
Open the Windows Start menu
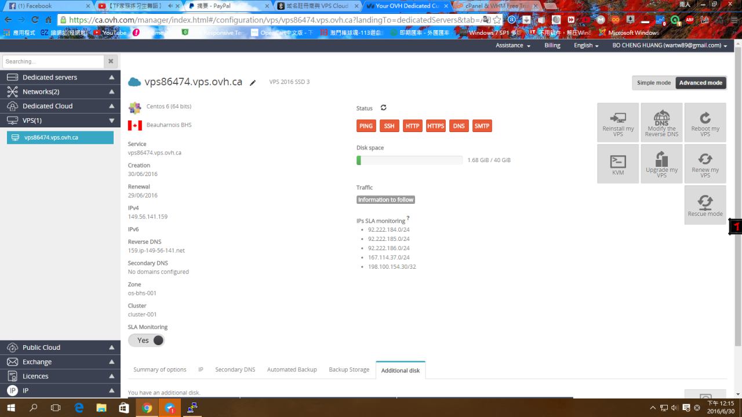coord(10,408)
